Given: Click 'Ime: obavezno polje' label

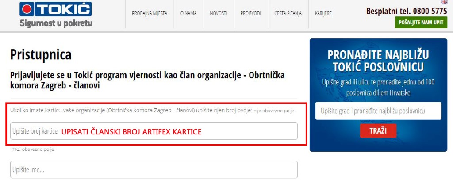Looking at the screenshot, I should (32, 149).
